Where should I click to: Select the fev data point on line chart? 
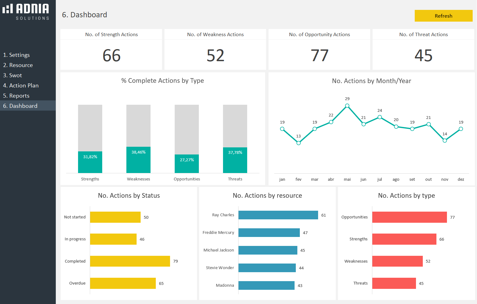(299, 143)
